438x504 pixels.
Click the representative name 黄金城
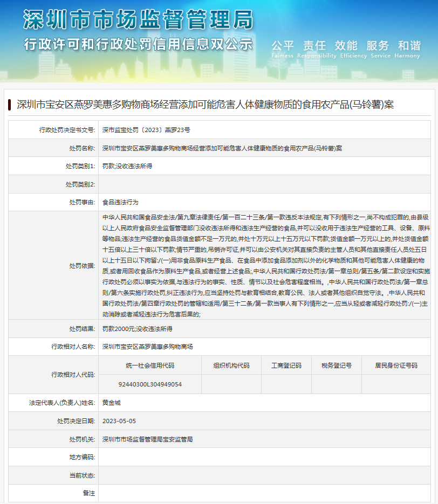coord(111,403)
